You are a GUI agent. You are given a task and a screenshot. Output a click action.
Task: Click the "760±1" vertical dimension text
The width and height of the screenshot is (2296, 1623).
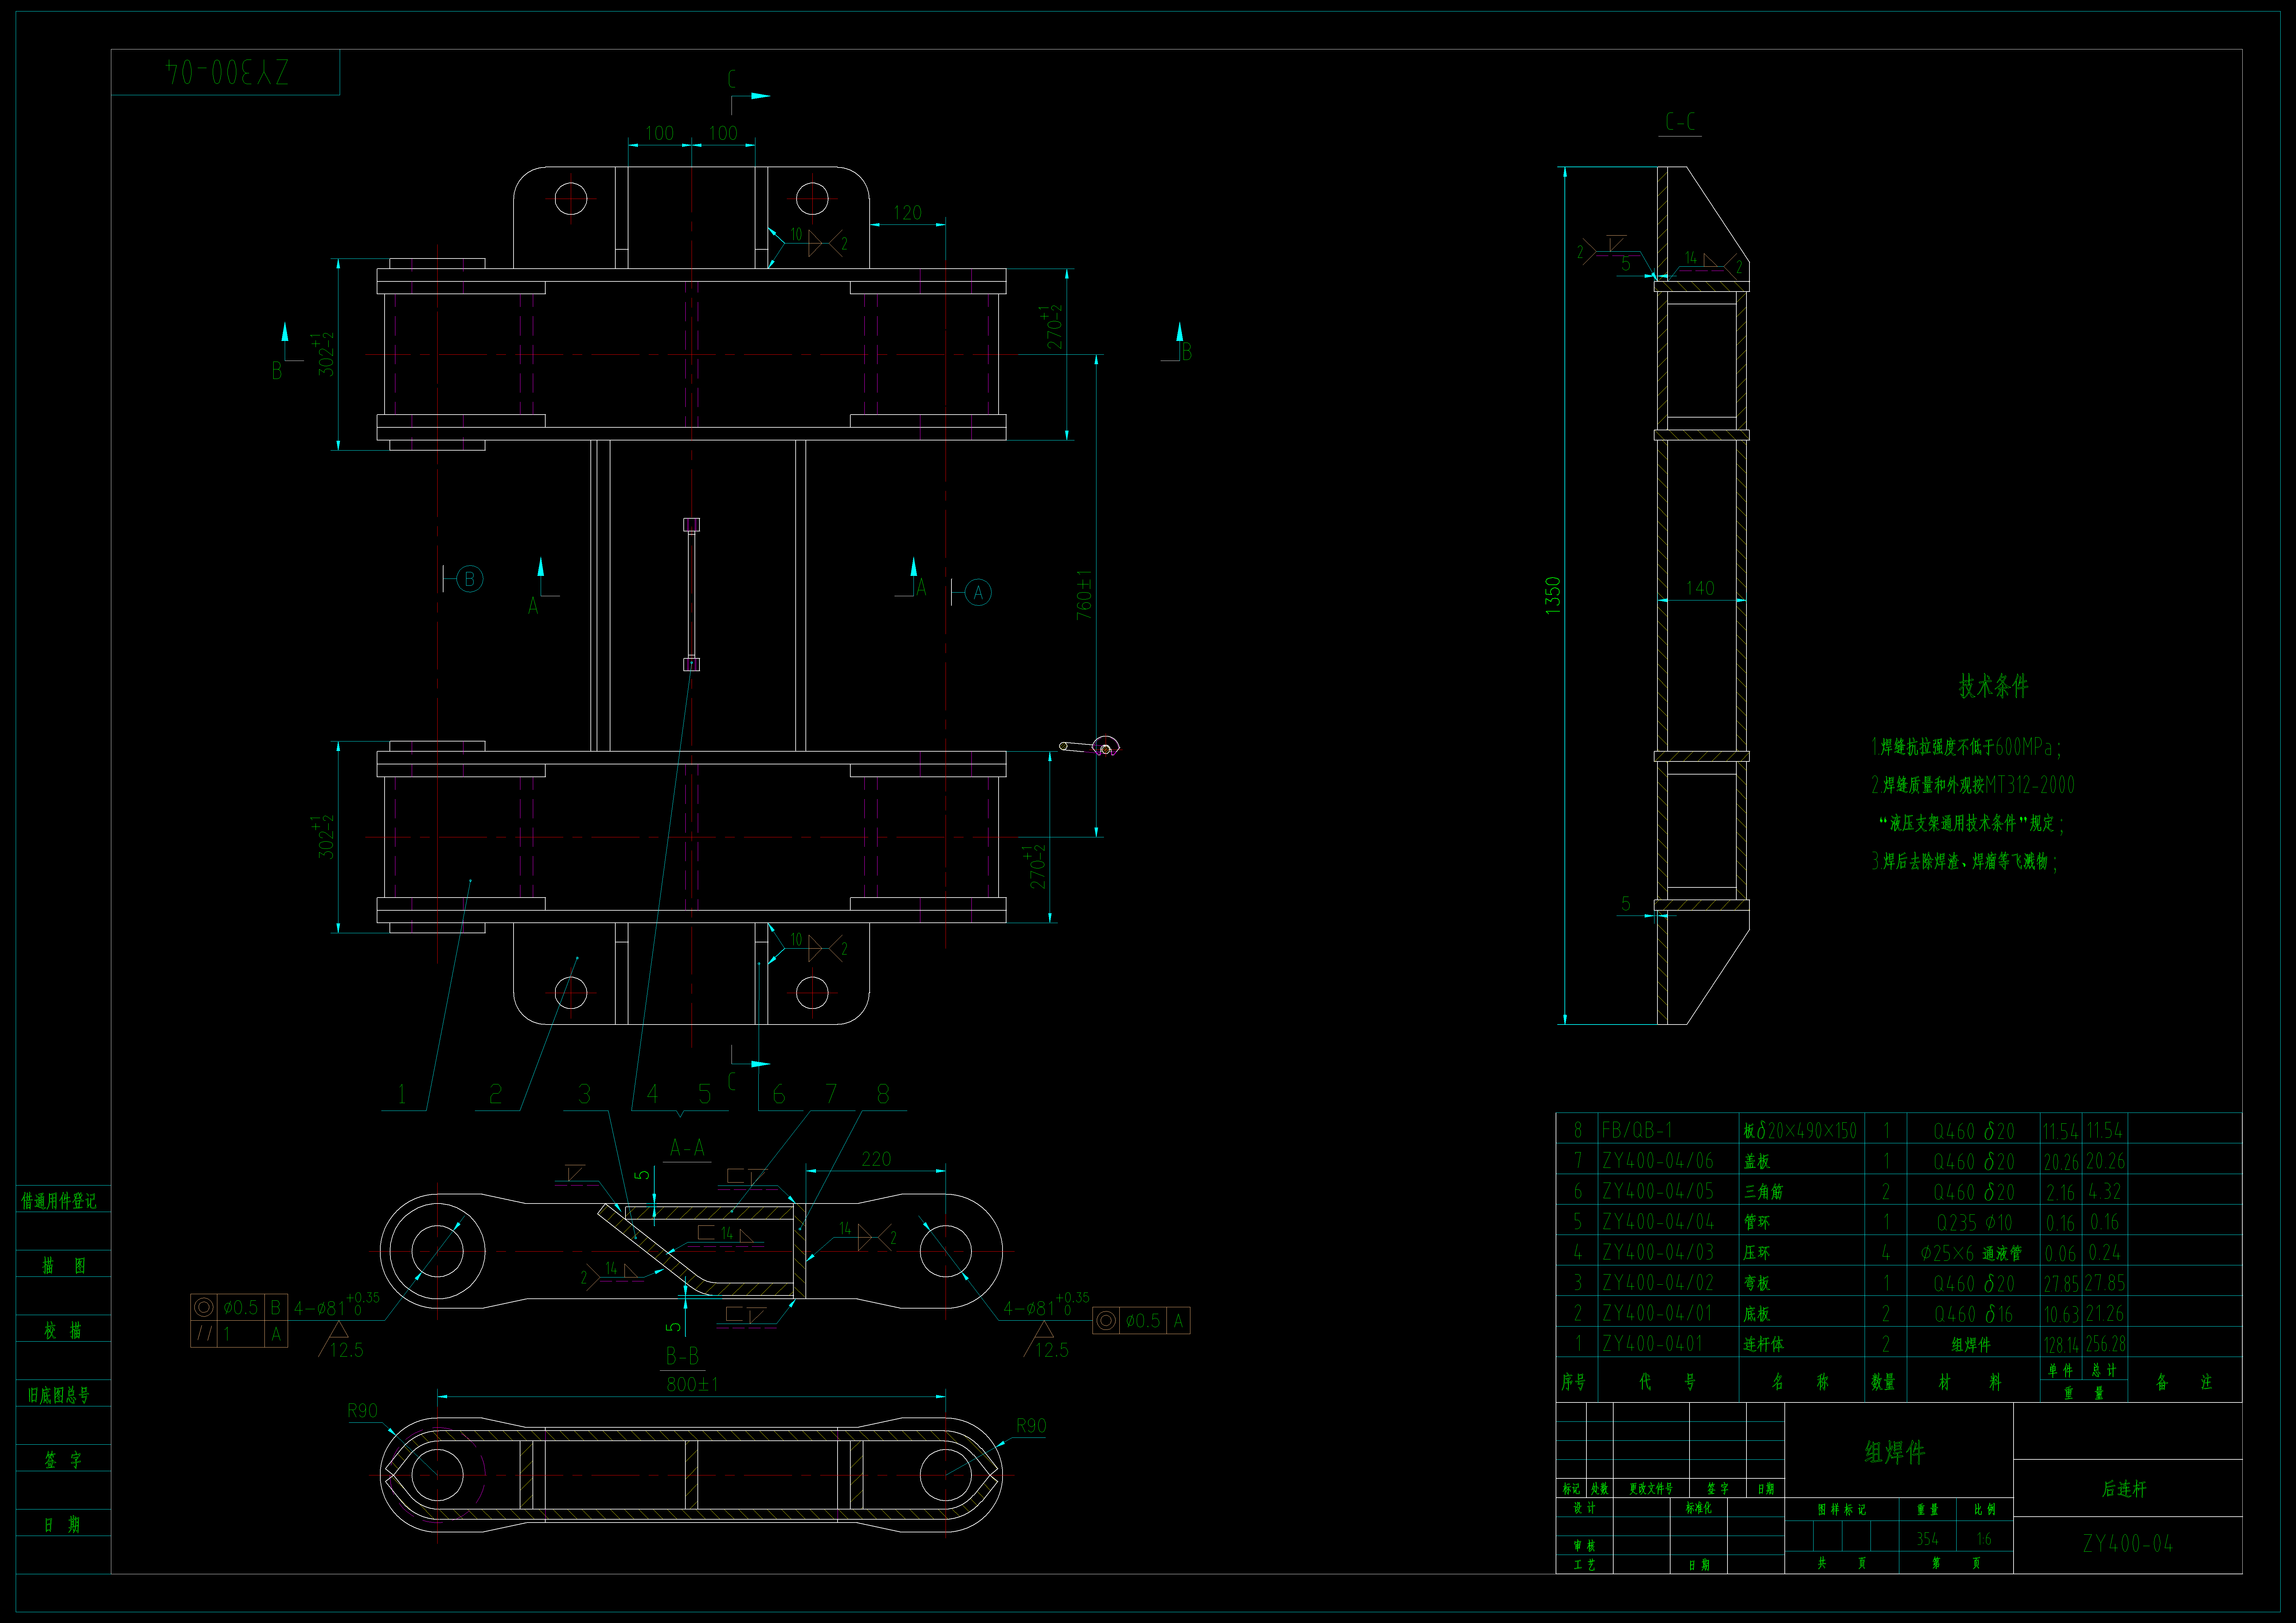1084,595
